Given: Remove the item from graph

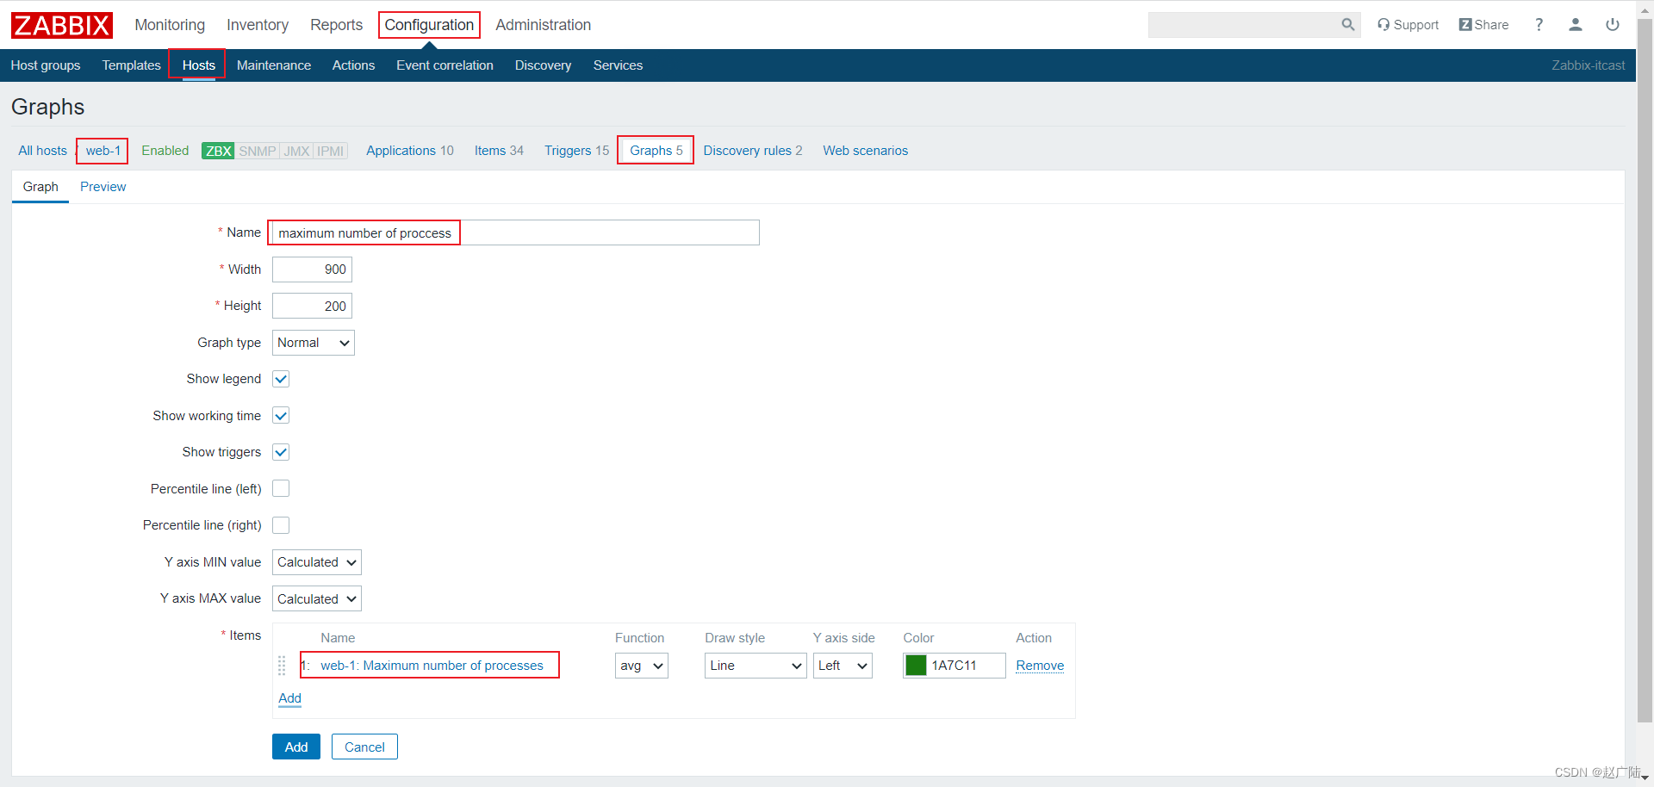Looking at the screenshot, I should pyautogui.click(x=1040, y=666).
